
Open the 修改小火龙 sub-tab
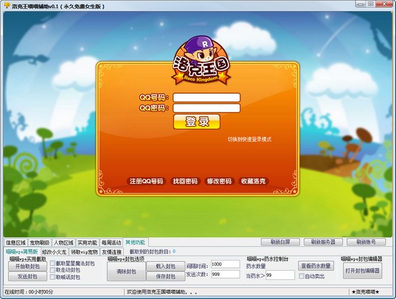coord(54,252)
